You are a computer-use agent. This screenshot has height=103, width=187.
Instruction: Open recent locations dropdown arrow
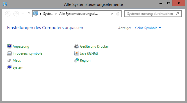click(x=22, y=14)
